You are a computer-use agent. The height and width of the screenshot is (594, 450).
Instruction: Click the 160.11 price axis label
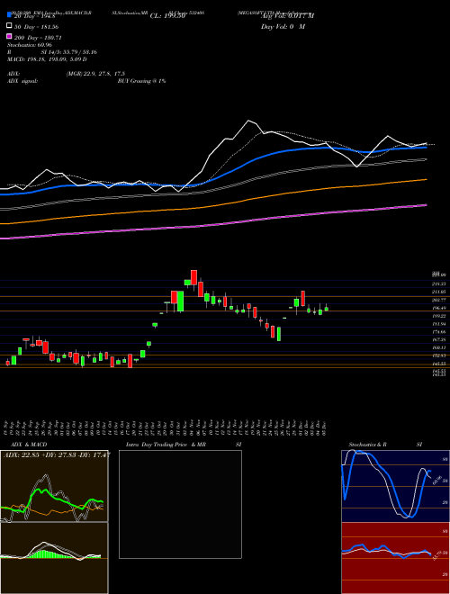[438, 347]
